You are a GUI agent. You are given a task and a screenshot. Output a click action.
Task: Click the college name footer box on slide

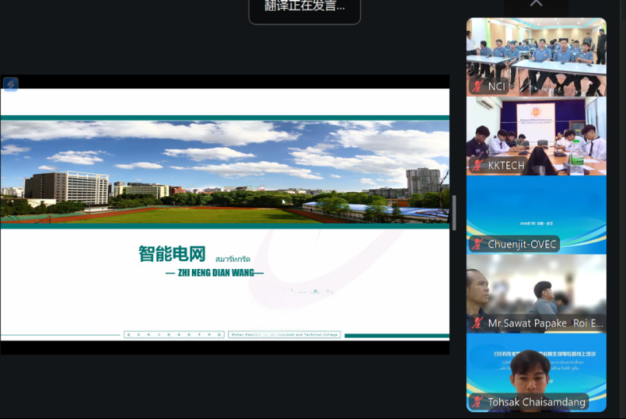tap(285, 334)
